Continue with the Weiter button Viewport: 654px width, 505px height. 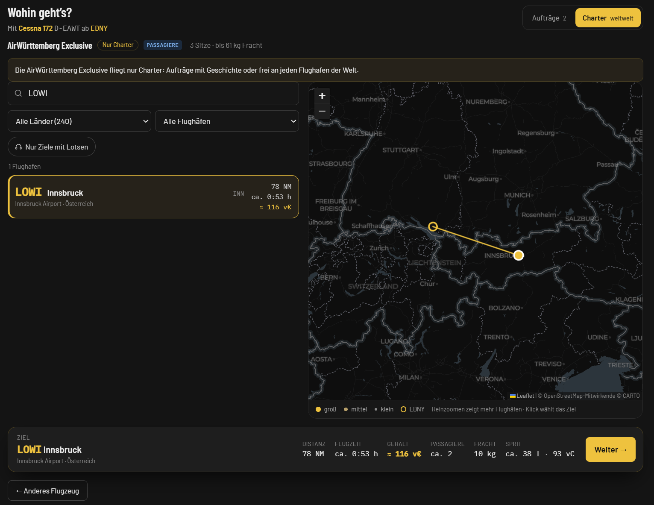610,449
